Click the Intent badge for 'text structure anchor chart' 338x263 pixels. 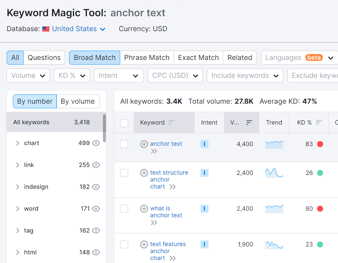tap(204, 173)
